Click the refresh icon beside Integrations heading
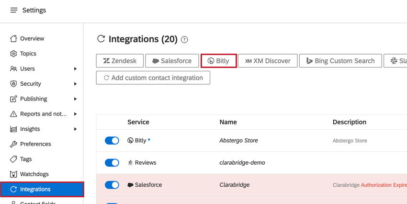 pos(101,39)
